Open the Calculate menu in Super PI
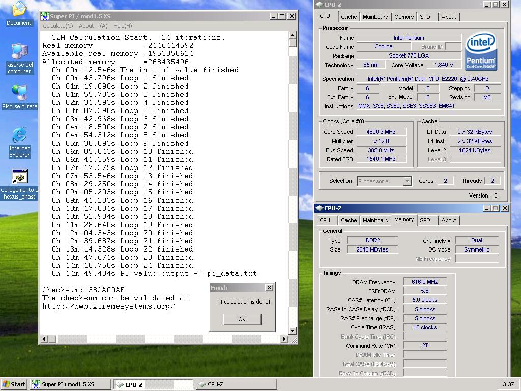521x391 pixels. click(58, 26)
